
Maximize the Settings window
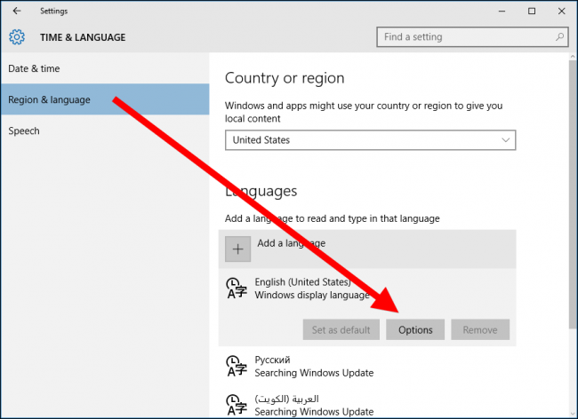532,11
